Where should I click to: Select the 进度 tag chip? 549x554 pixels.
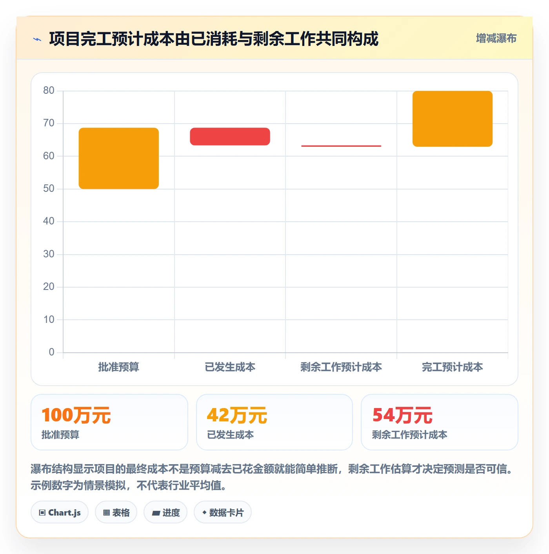pyautogui.click(x=165, y=512)
